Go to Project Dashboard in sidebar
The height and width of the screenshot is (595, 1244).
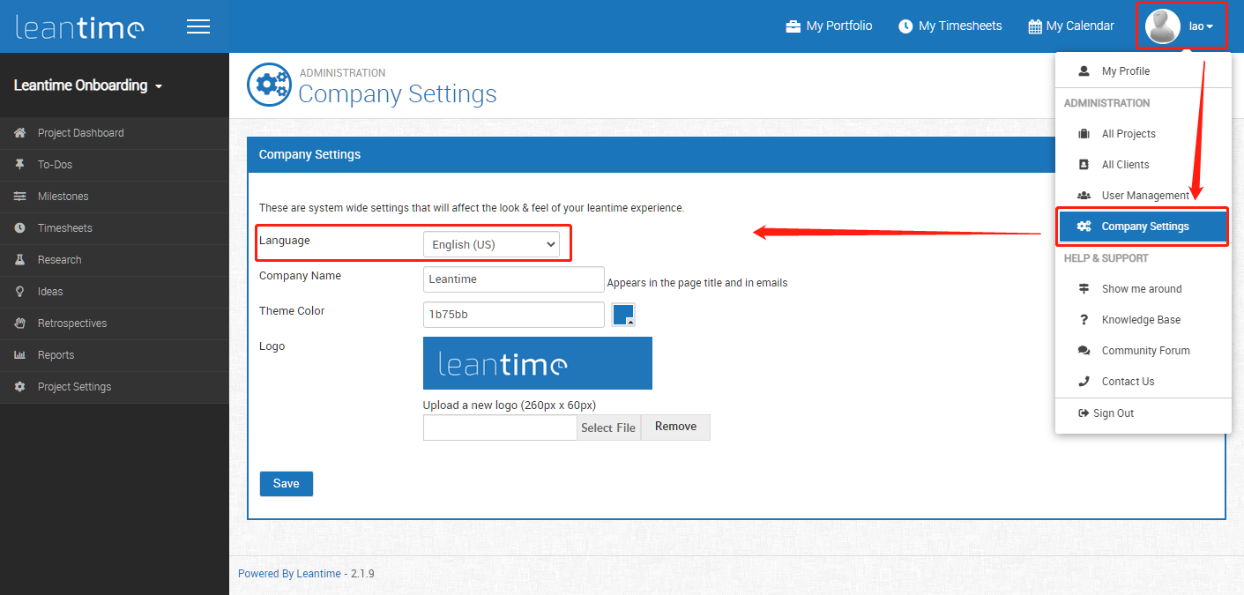[x=115, y=133]
